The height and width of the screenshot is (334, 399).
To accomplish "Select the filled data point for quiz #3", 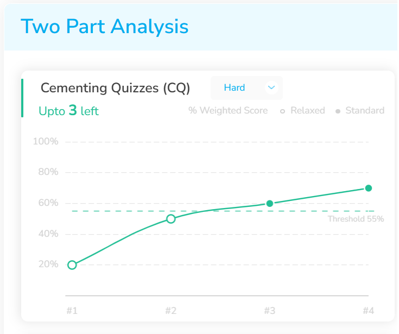I will pos(270,204).
